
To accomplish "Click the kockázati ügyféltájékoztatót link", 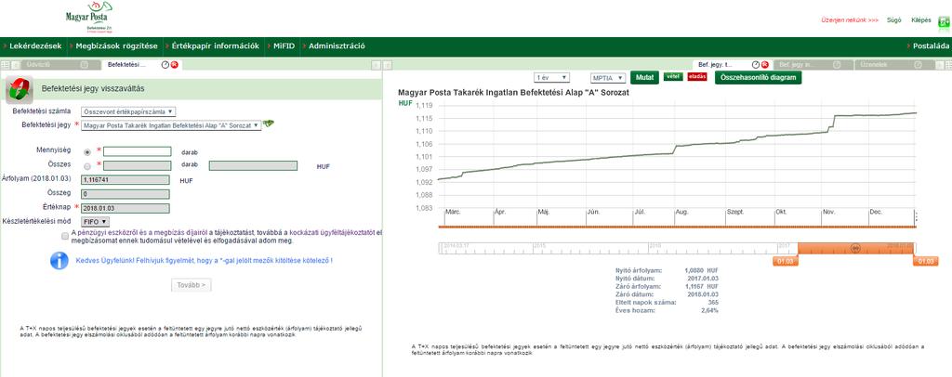I will [333, 232].
